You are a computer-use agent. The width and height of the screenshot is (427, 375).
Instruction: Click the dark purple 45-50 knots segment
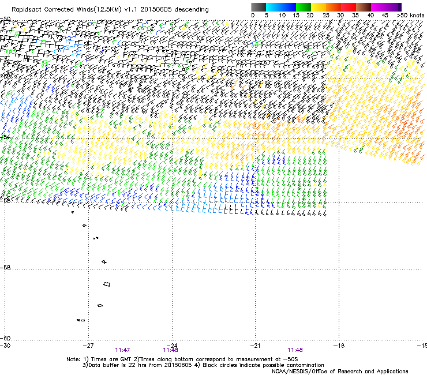(x=394, y=7)
